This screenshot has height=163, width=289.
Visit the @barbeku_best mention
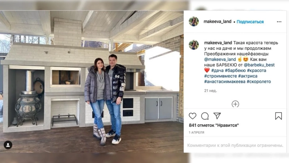pyautogui.click(x=259, y=65)
